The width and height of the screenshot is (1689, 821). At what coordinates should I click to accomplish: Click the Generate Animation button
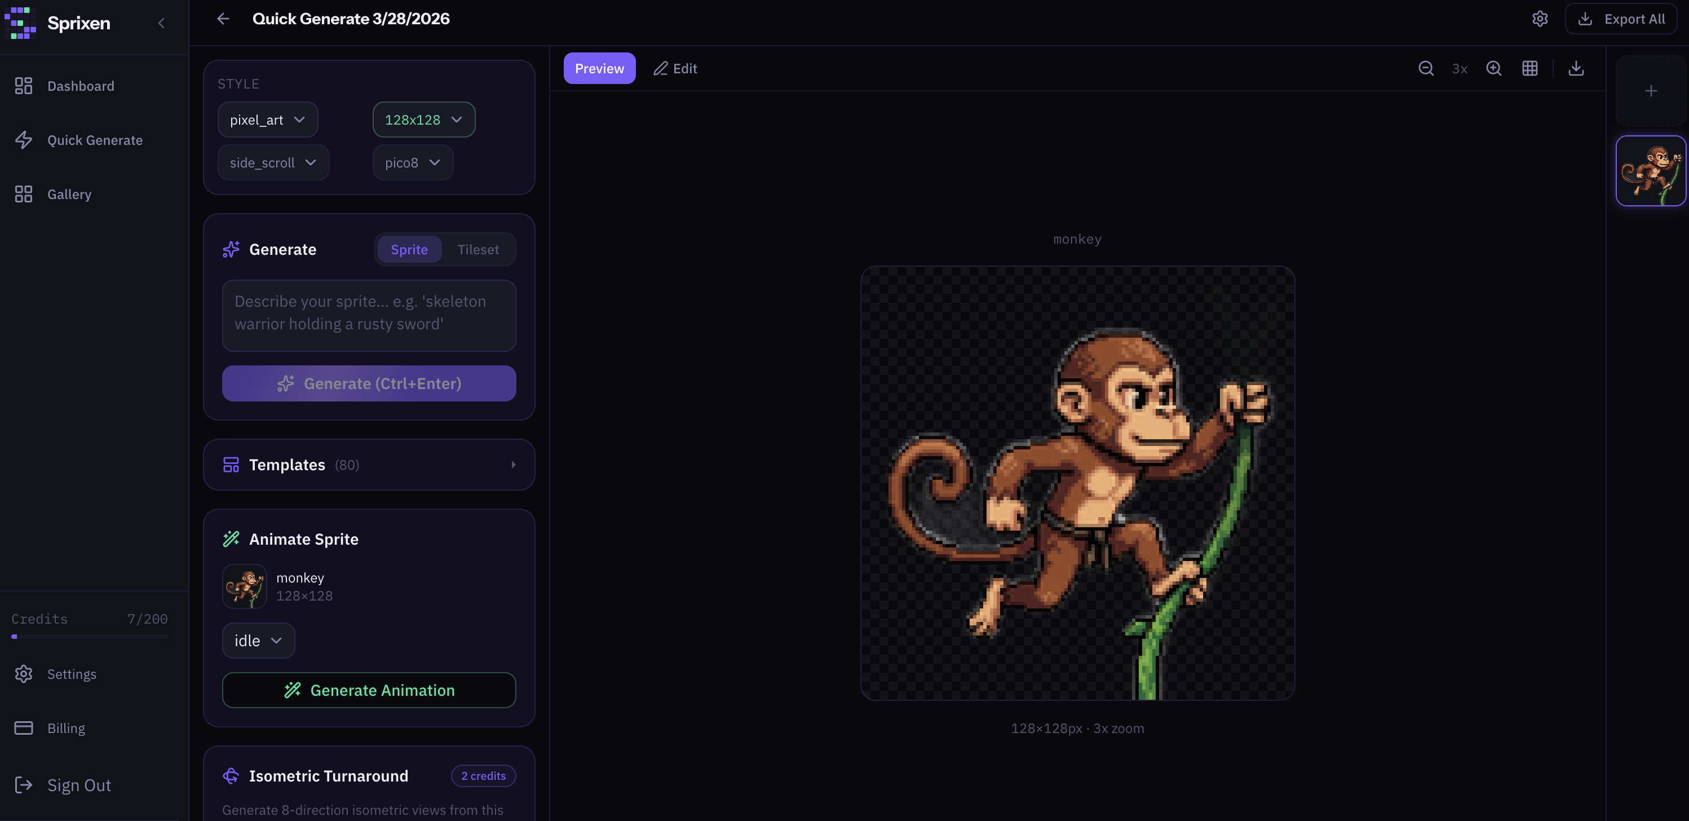[x=369, y=691]
